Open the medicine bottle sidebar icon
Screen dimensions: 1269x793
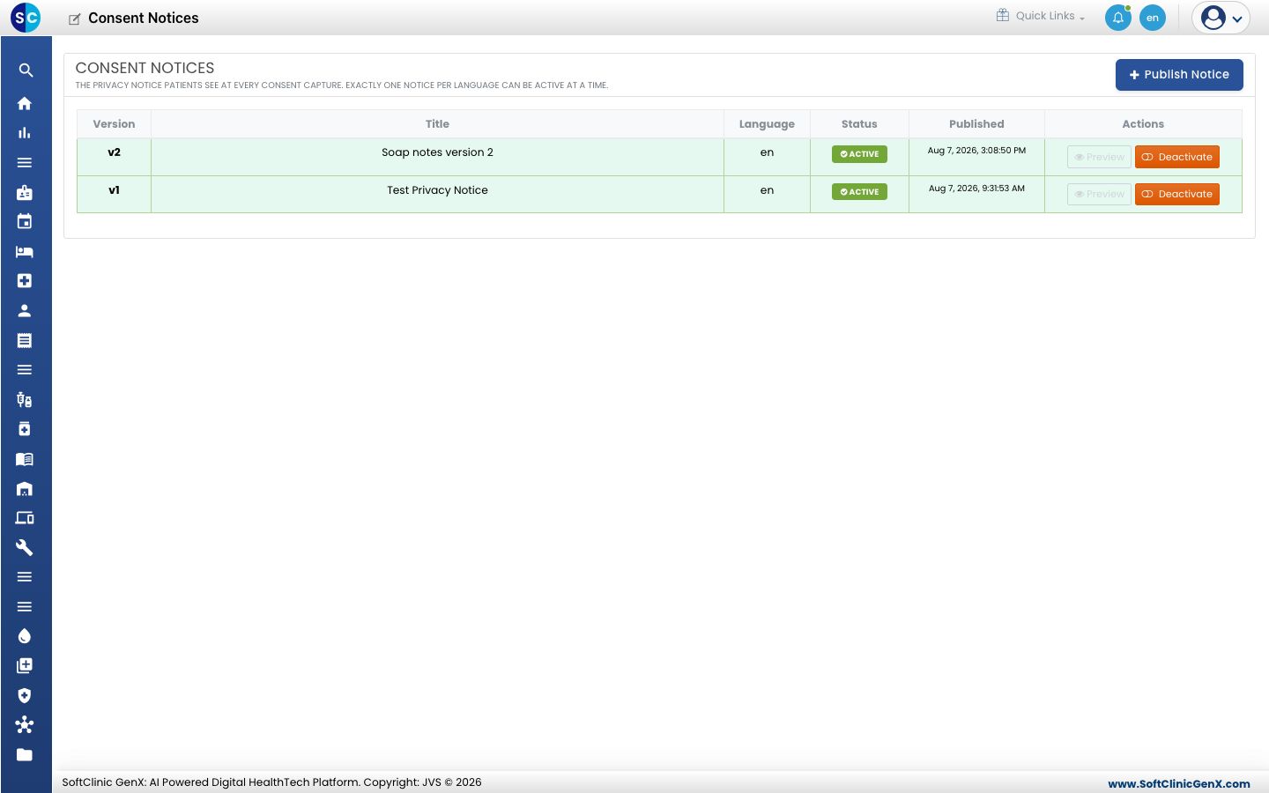(x=25, y=429)
